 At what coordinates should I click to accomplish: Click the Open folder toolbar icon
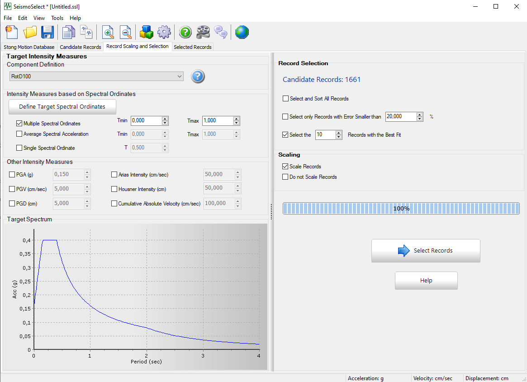[x=30, y=32]
